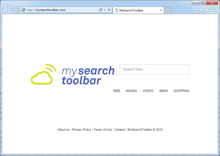Open the Privacy Policy footer link
Image resolution: width=220 pixels, height=156 pixels.
(x=82, y=130)
